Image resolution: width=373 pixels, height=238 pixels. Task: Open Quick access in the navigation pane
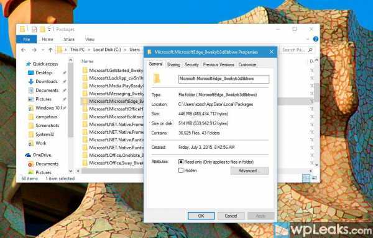42,64
